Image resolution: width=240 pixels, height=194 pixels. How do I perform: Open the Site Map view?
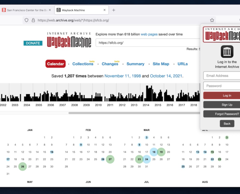click(161, 64)
